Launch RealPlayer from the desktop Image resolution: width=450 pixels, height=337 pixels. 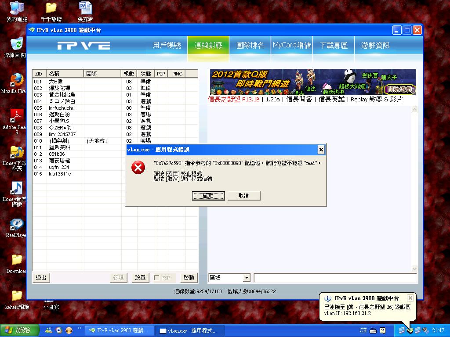(17, 228)
